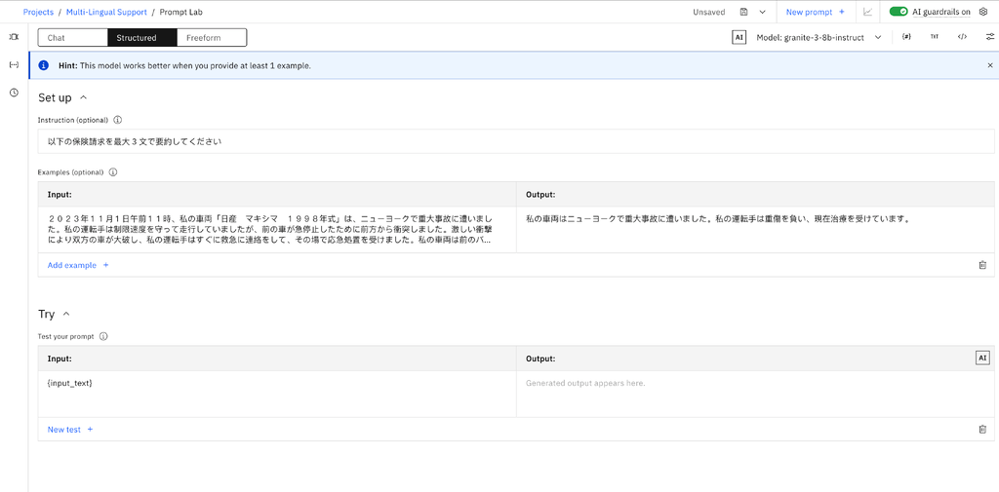The width and height of the screenshot is (999, 492).
Task: Open the view code icon
Action: 962,37
